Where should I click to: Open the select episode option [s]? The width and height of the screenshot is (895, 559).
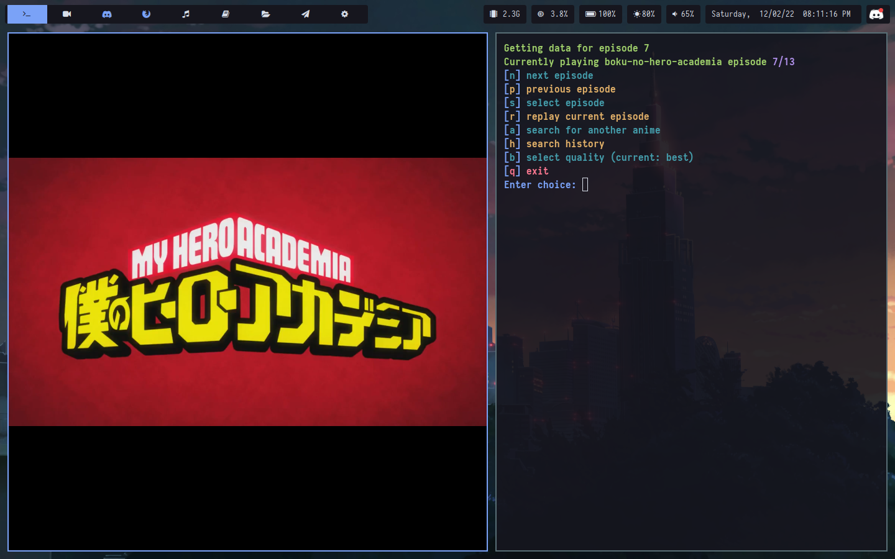tap(554, 102)
